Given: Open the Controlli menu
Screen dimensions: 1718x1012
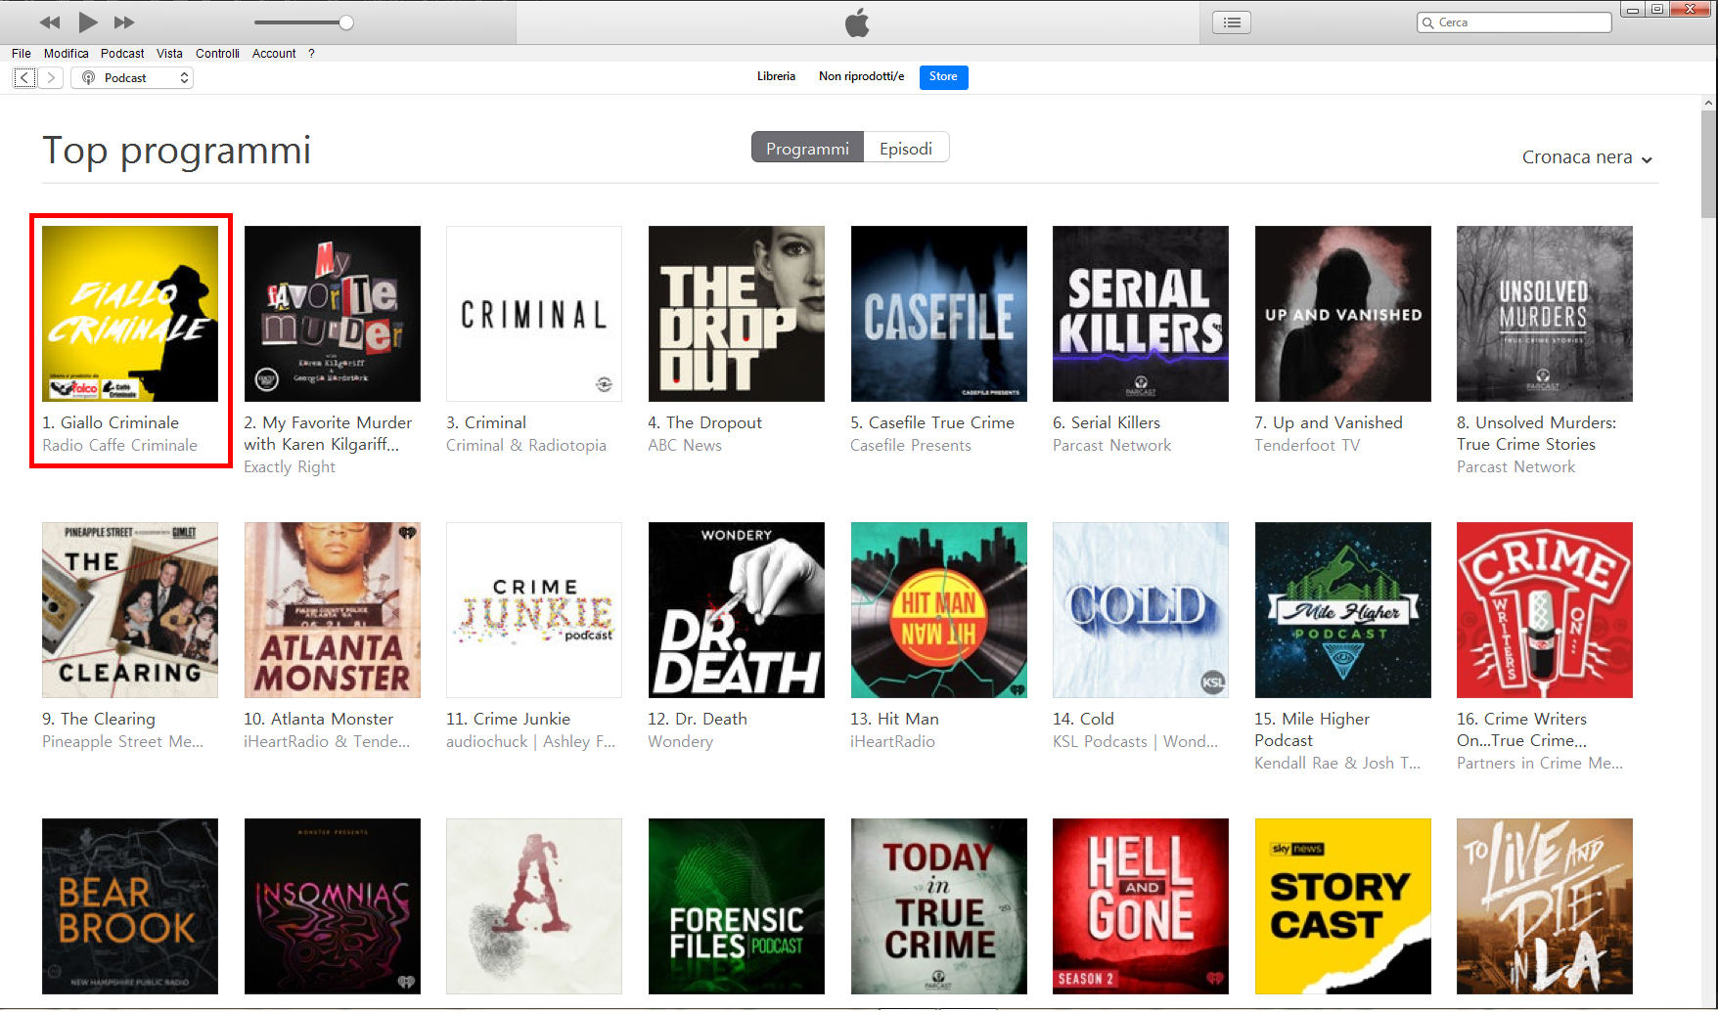Looking at the screenshot, I should 217,54.
